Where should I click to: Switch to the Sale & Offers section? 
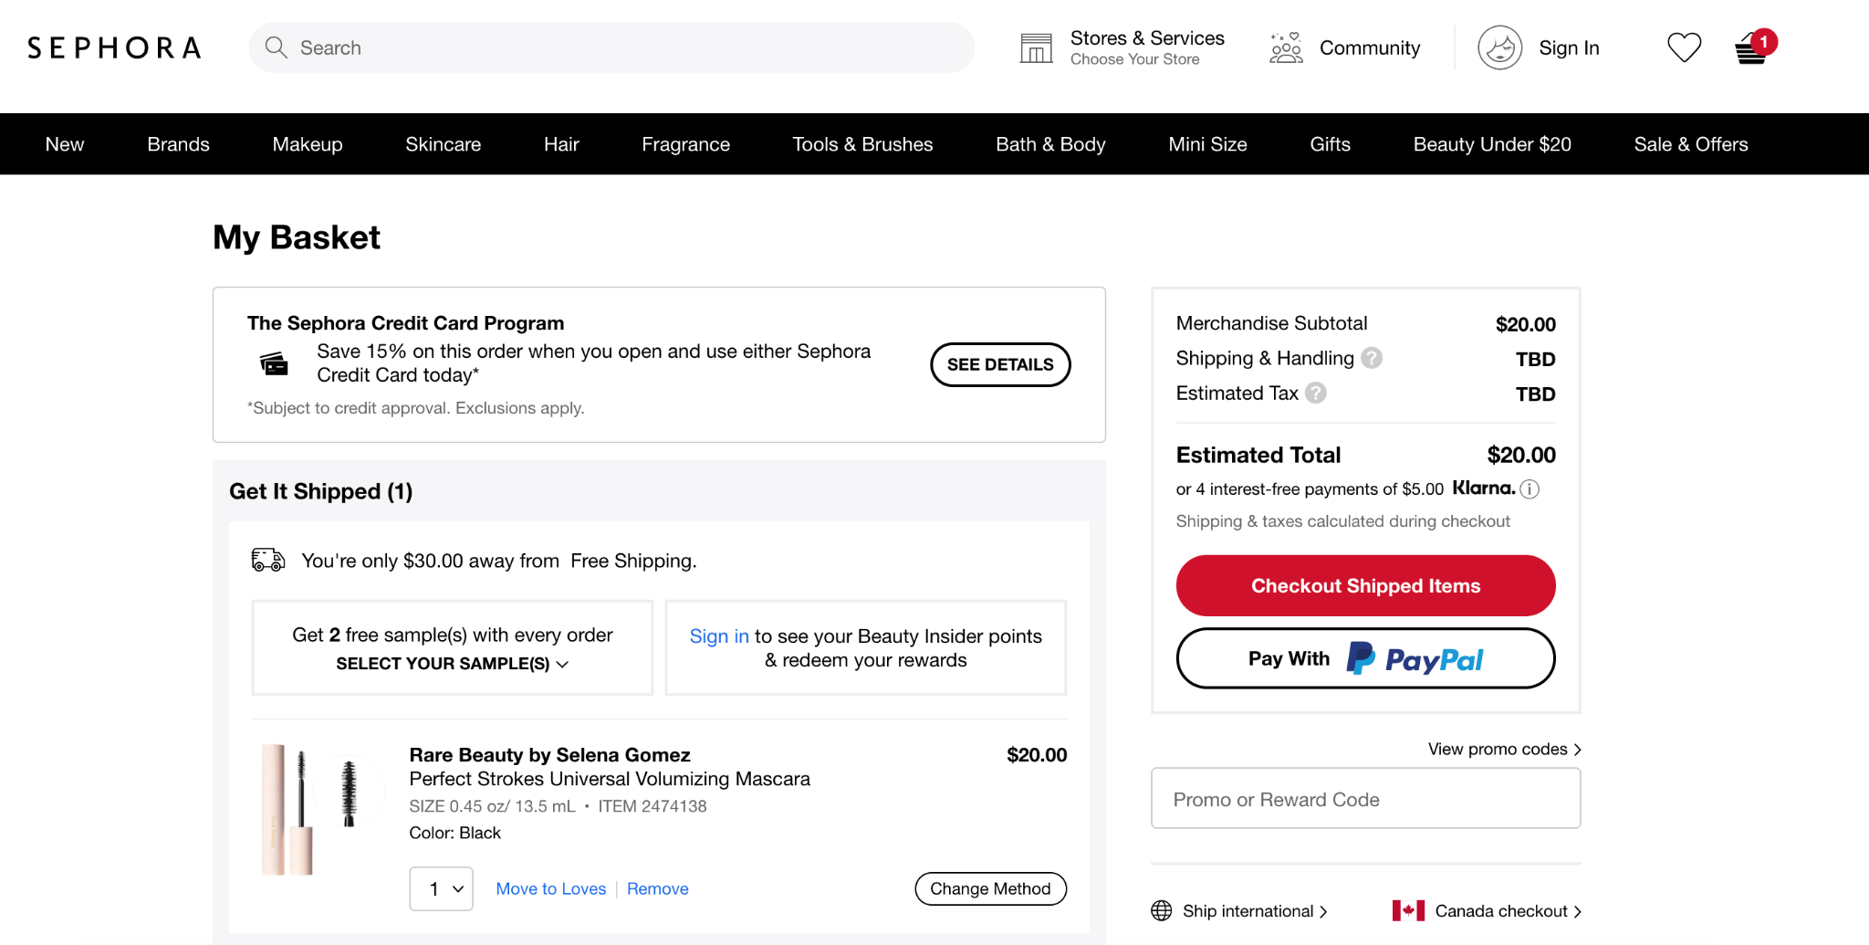(1690, 143)
